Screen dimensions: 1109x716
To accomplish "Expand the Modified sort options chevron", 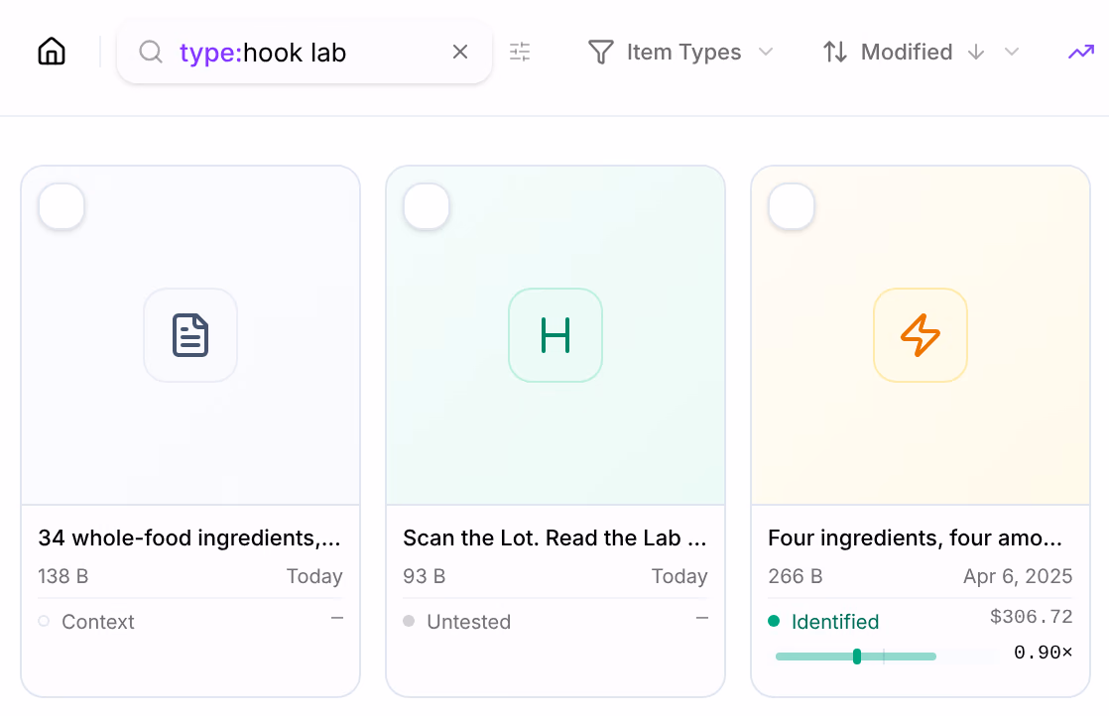I will [x=1012, y=52].
